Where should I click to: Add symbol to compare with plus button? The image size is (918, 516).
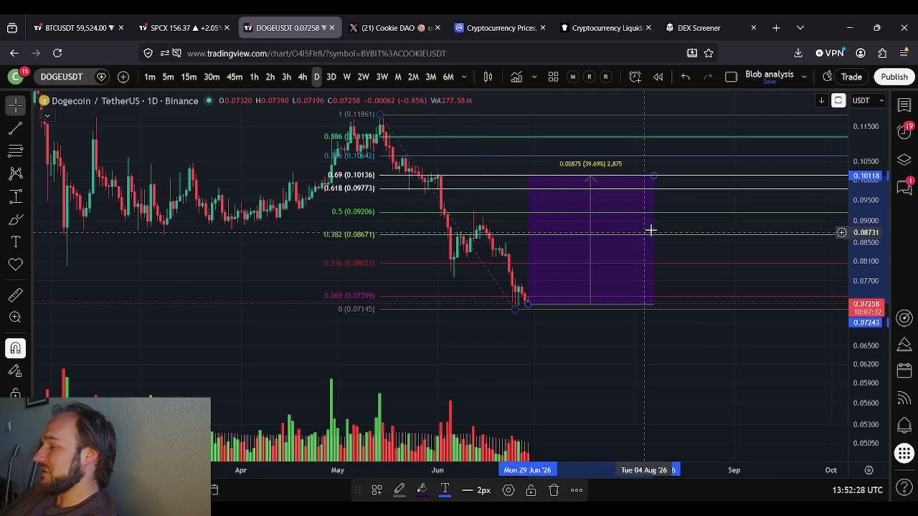click(123, 77)
